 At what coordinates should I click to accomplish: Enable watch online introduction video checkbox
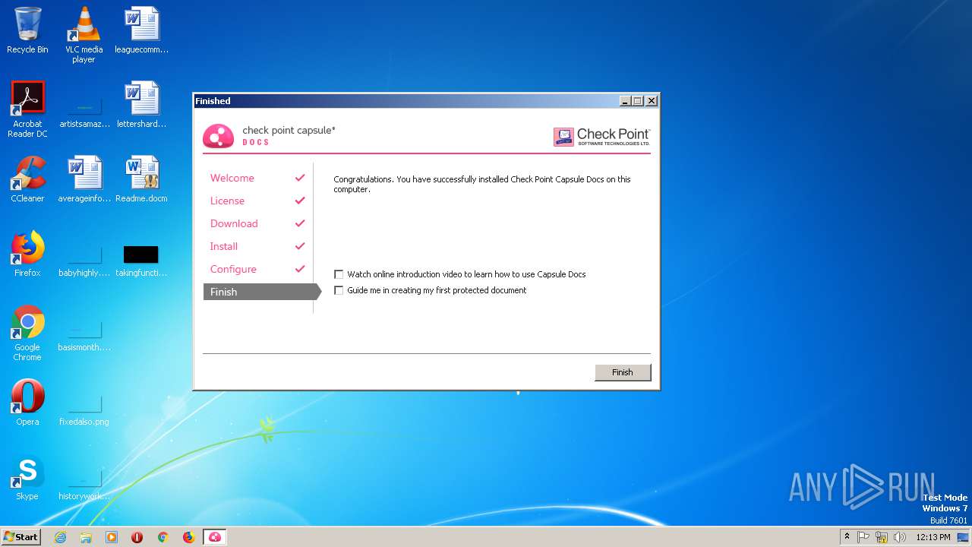click(339, 274)
